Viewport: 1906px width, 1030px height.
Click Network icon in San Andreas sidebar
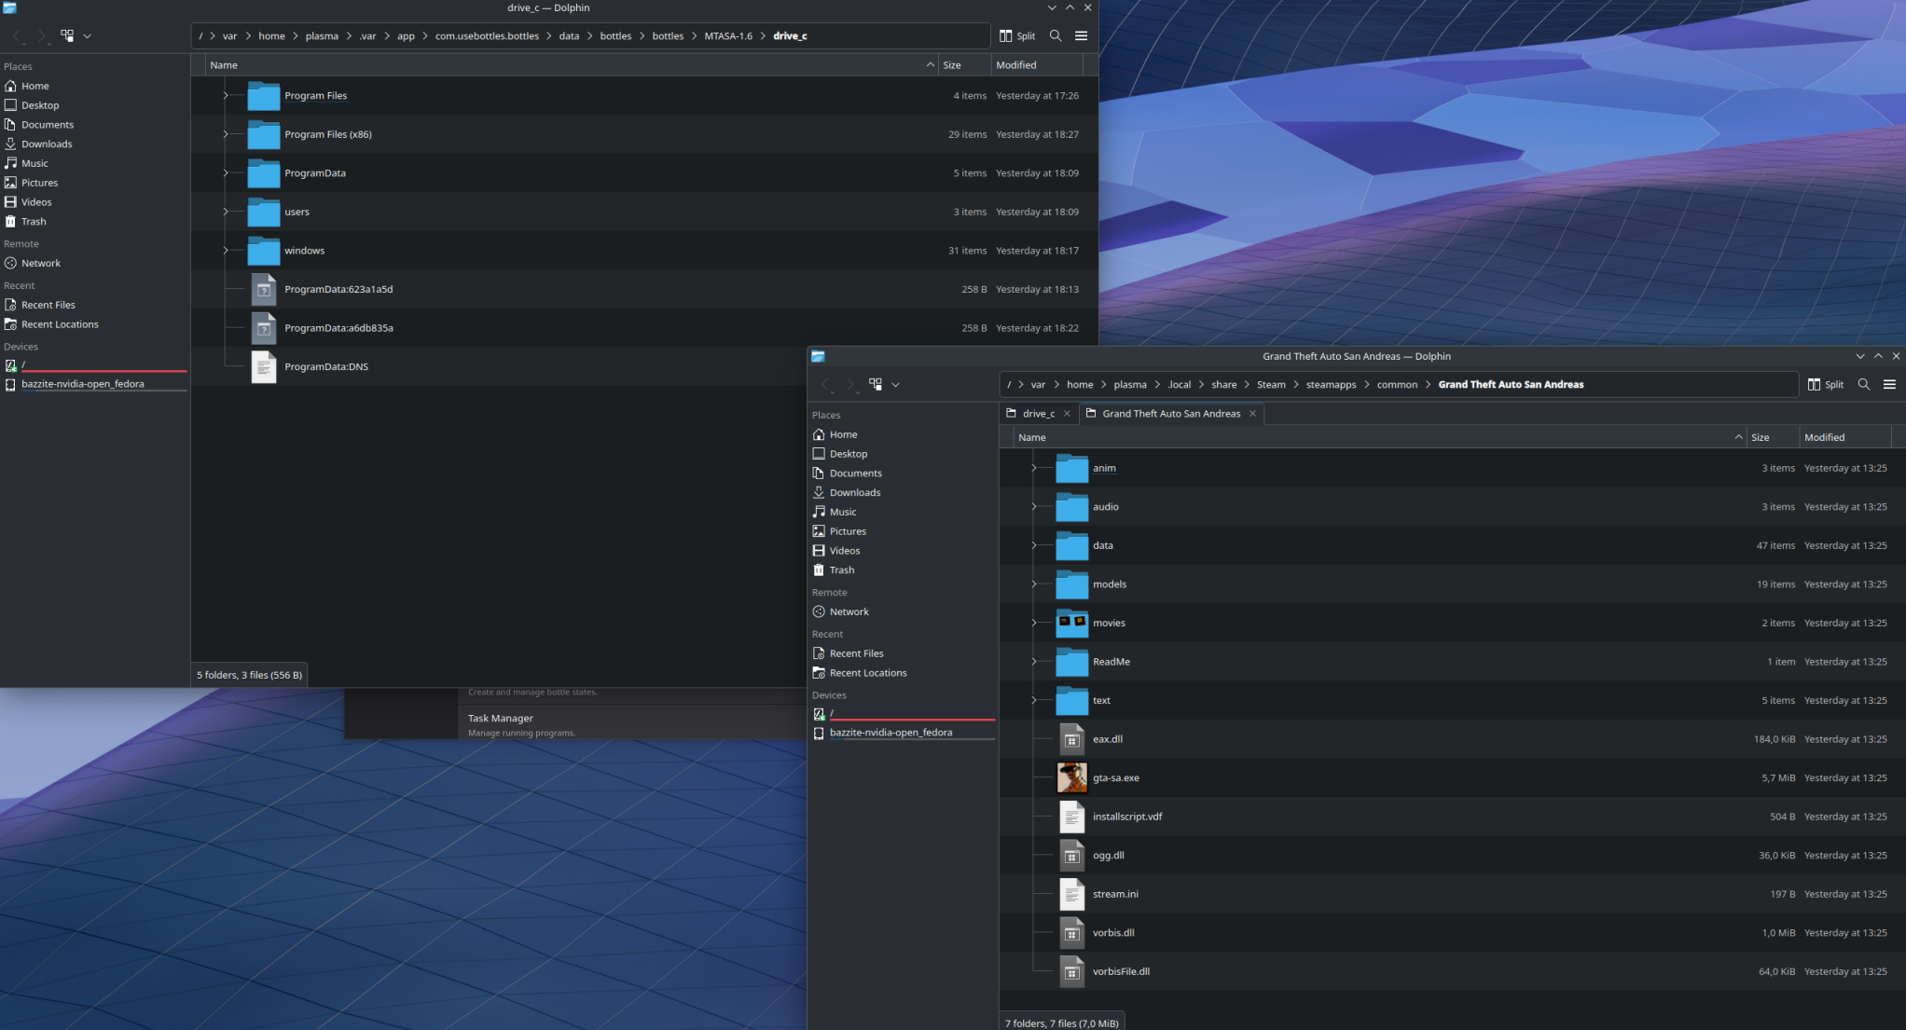[819, 612]
